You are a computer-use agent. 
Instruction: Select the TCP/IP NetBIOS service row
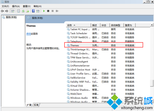tap(101, 37)
